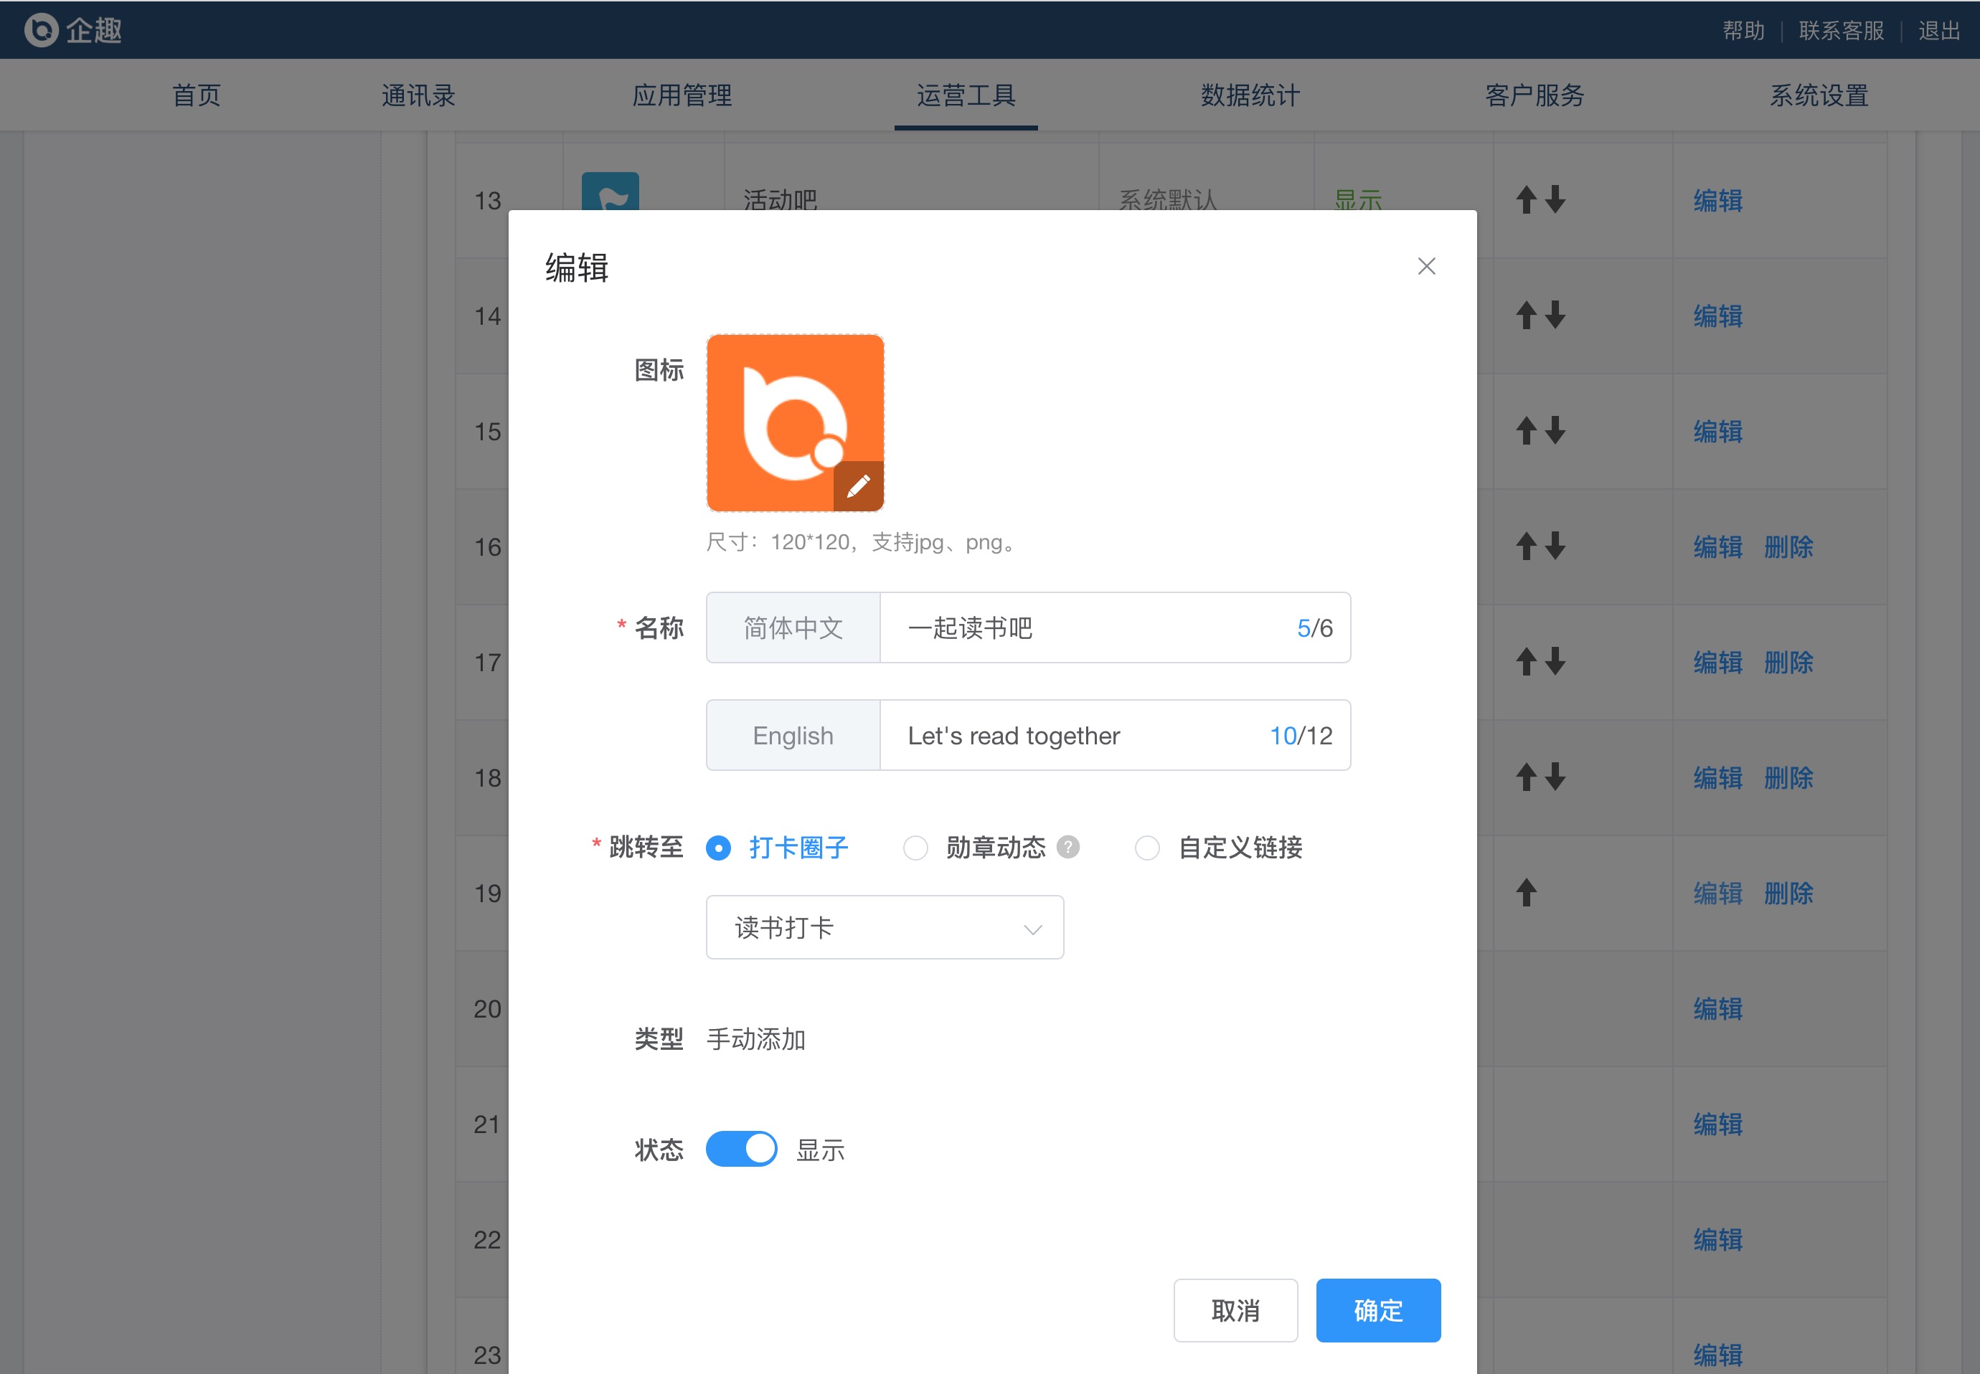Click the orange app icon thumbnail
This screenshot has width=1980, height=1374.
[x=795, y=422]
